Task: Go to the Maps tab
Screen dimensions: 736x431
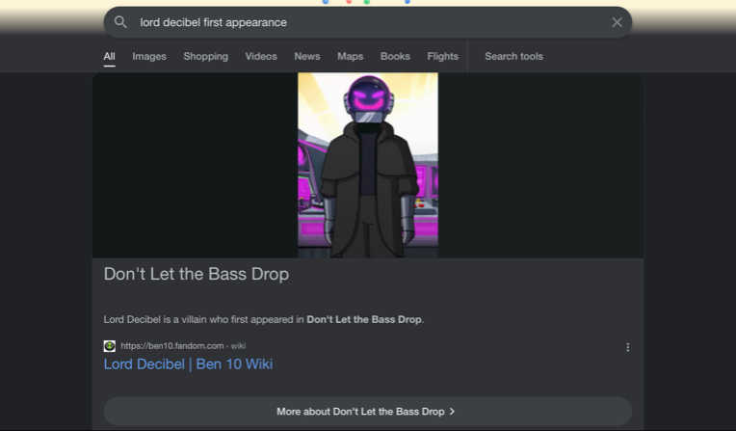Action: (350, 56)
